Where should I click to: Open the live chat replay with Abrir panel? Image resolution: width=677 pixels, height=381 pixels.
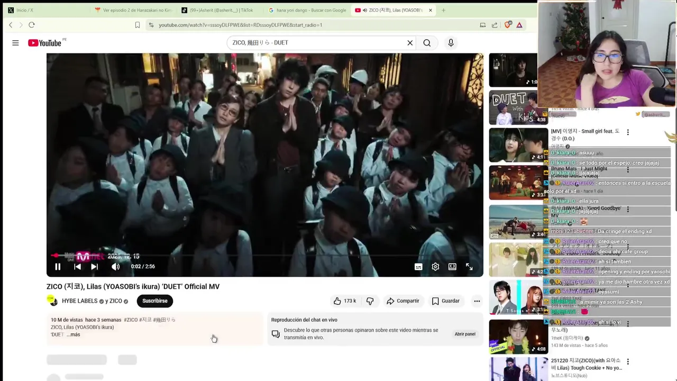coord(465,334)
